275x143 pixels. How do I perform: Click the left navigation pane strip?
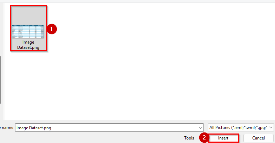(2, 61)
